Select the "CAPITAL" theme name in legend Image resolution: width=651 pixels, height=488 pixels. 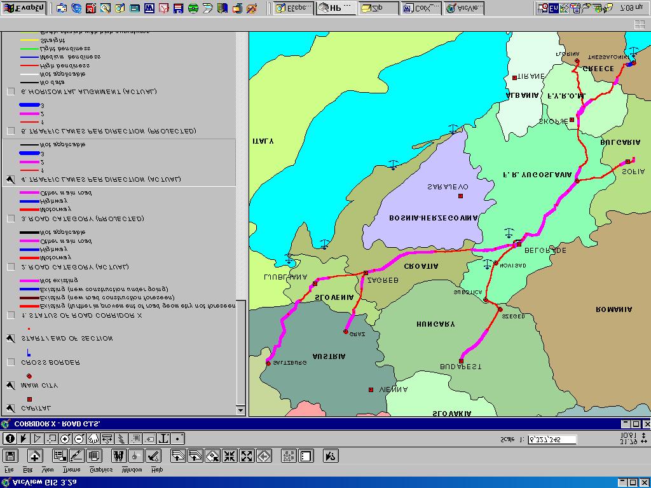pyautogui.click(x=36, y=409)
